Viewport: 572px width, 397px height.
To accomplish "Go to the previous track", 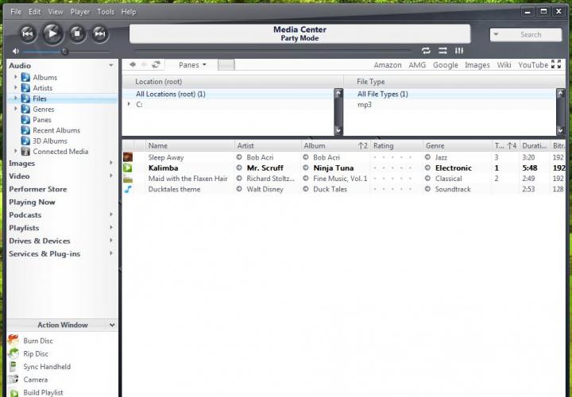I will click(27, 33).
